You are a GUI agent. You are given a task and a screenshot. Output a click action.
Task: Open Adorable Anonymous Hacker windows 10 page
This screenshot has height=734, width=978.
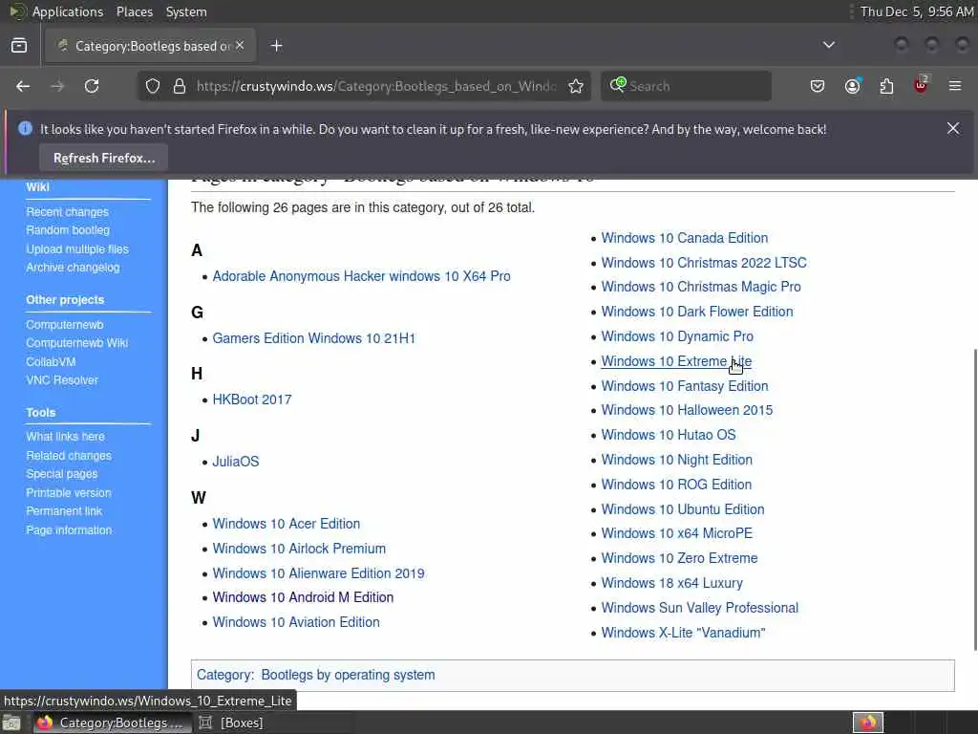click(x=362, y=276)
